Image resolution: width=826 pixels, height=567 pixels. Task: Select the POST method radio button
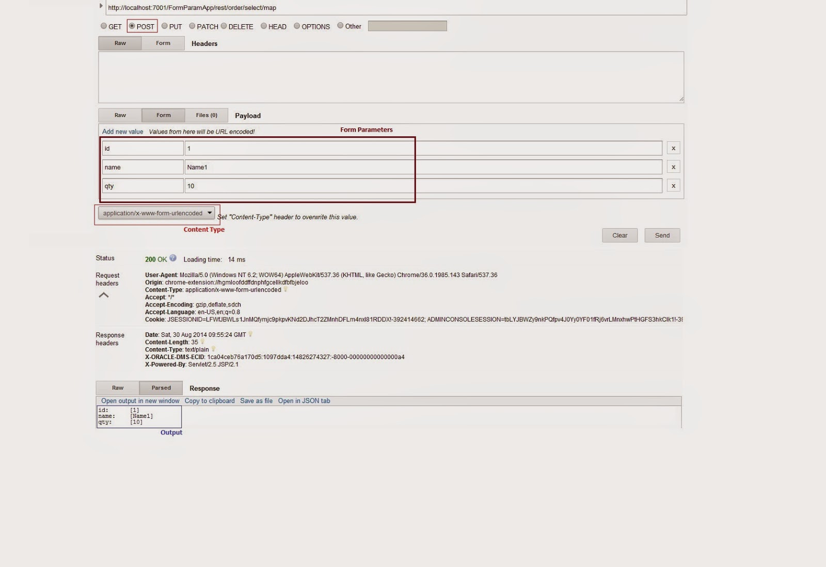(132, 26)
